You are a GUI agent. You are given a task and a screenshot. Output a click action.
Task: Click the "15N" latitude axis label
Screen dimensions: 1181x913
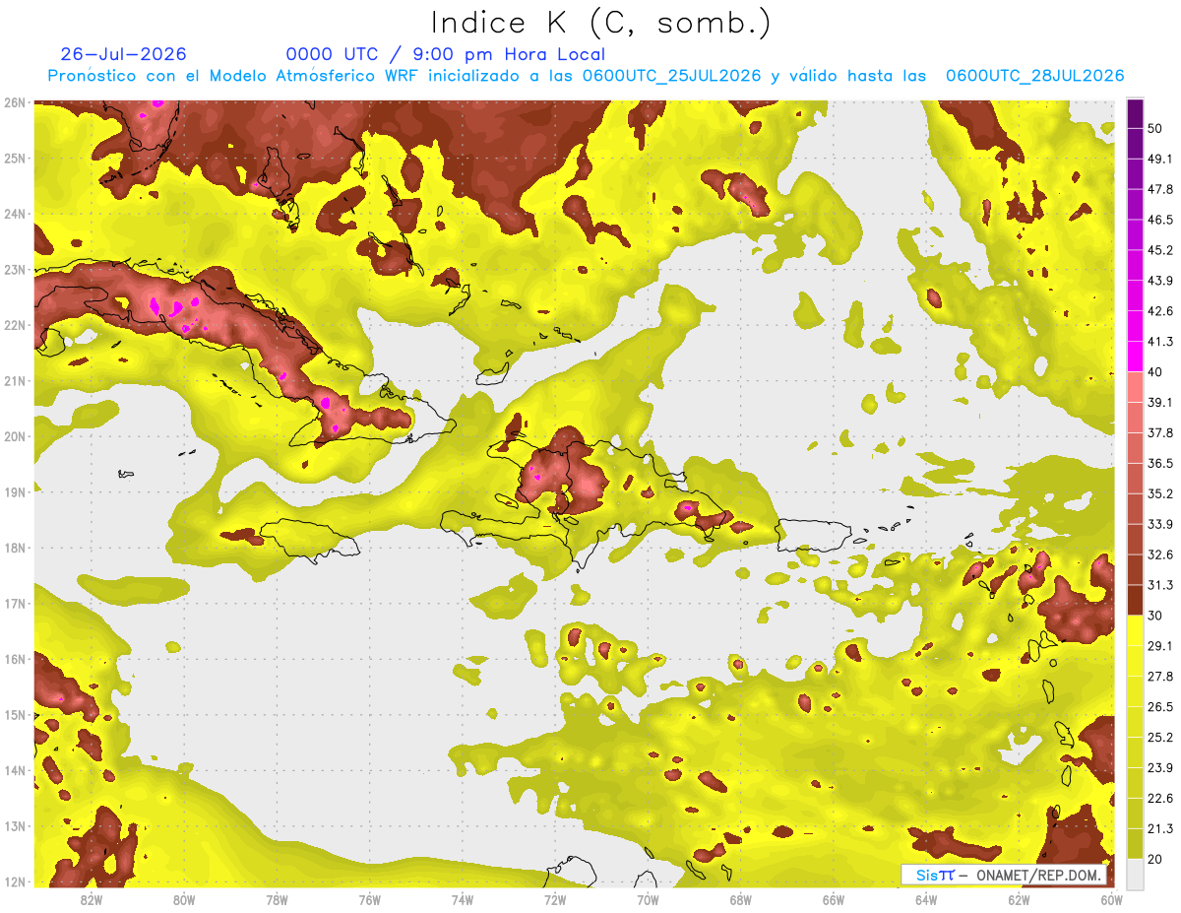[x=15, y=714]
